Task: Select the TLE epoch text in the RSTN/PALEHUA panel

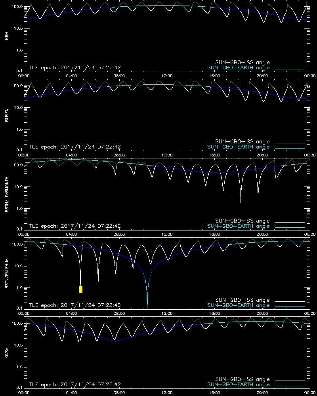Action: point(75,305)
